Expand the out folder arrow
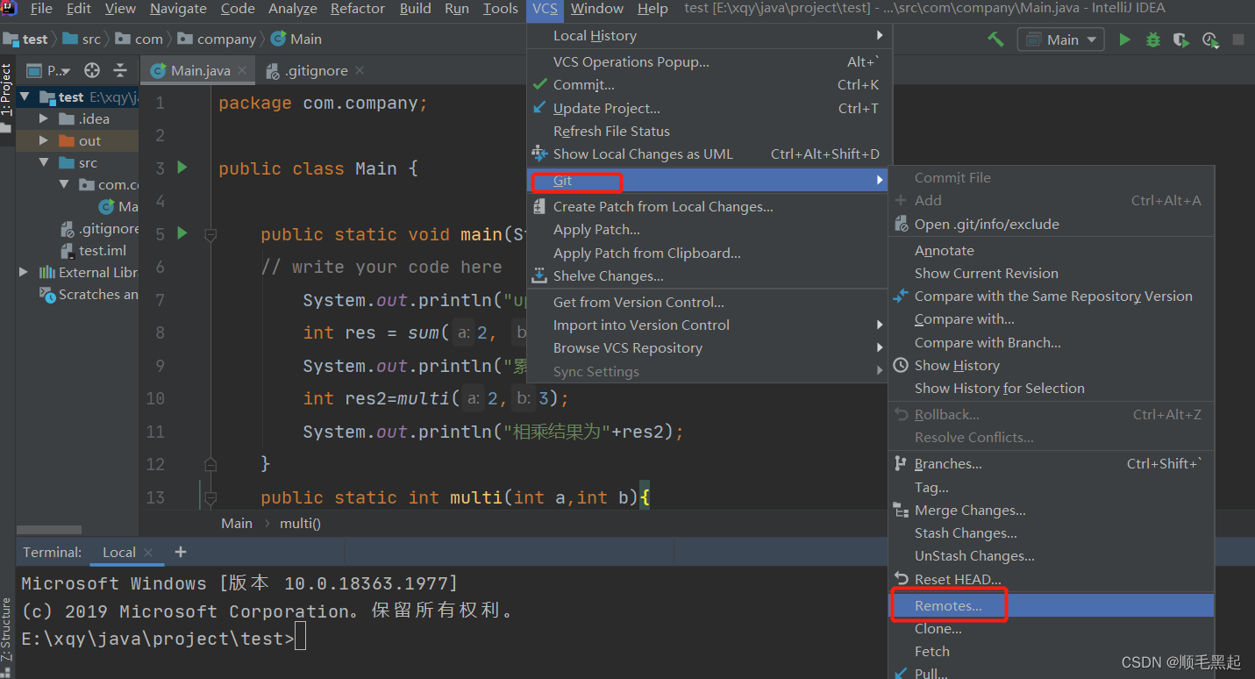The width and height of the screenshot is (1255, 679). pos(44,140)
